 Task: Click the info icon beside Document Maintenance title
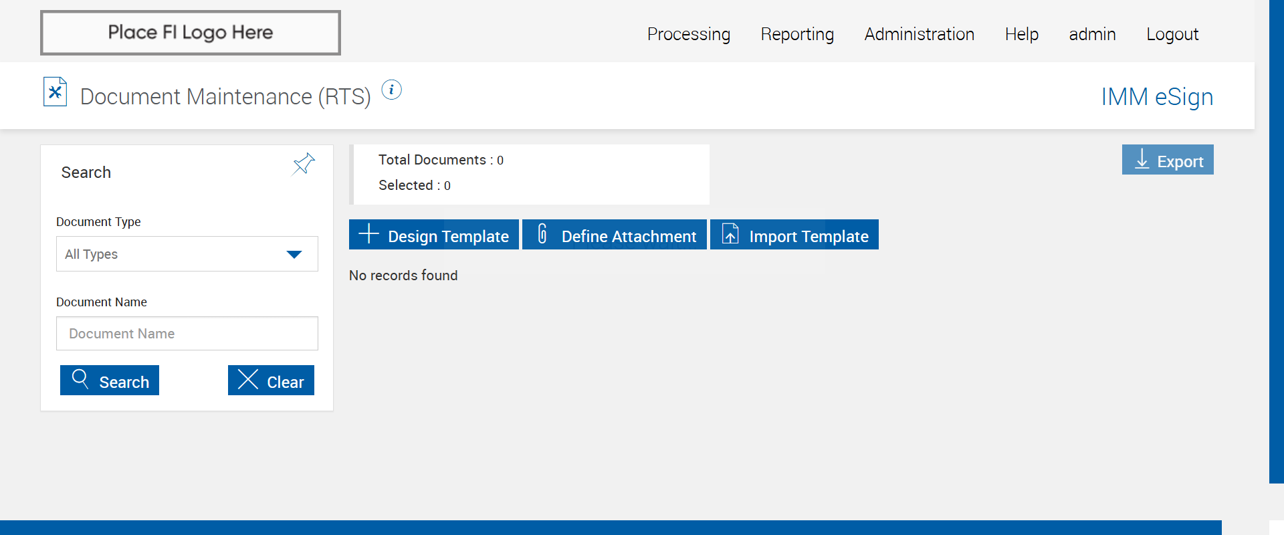click(391, 90)
